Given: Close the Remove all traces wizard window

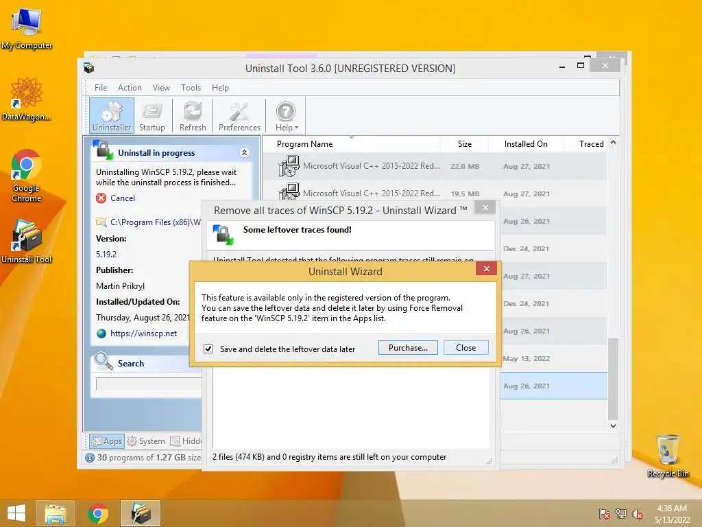Looking at the screenshot, I should 485,207.
